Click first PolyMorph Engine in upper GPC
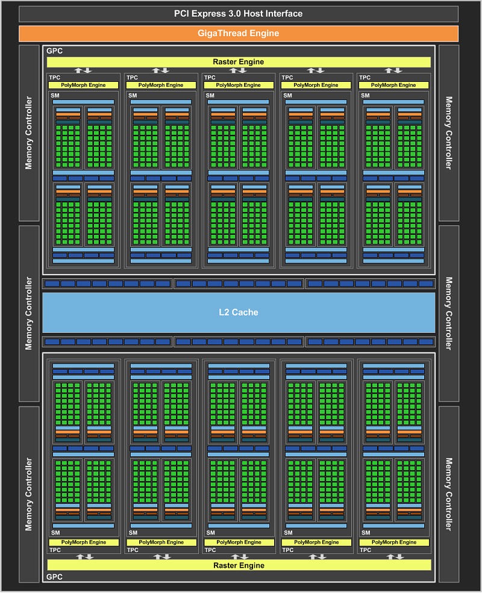Screen dimensions: 482x593 pos(83,85)
